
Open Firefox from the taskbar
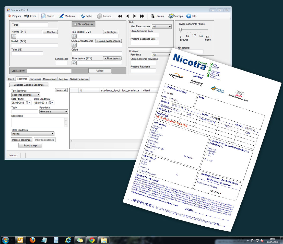tap(32, 240)
